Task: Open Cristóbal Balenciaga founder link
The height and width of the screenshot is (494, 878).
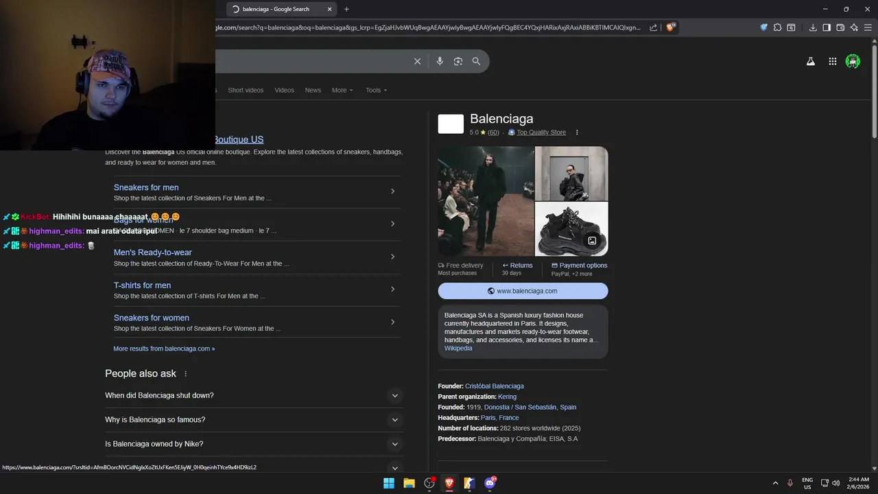Action: [494, 386]
